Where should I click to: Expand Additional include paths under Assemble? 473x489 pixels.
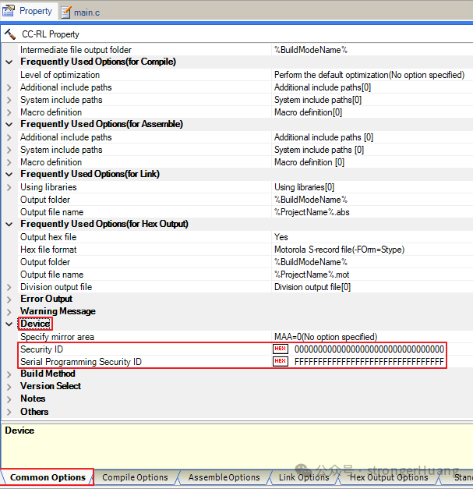point(9,137)
